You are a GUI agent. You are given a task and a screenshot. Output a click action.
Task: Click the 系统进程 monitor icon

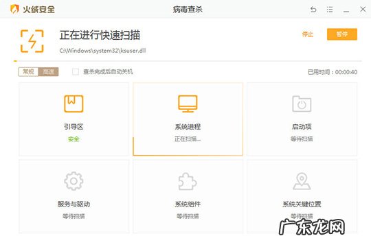[x=188, y=104]
